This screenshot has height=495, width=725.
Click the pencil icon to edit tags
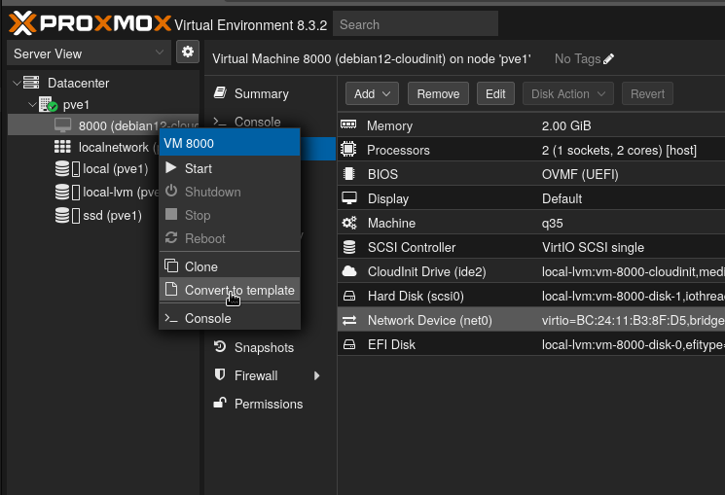point(608,58)
